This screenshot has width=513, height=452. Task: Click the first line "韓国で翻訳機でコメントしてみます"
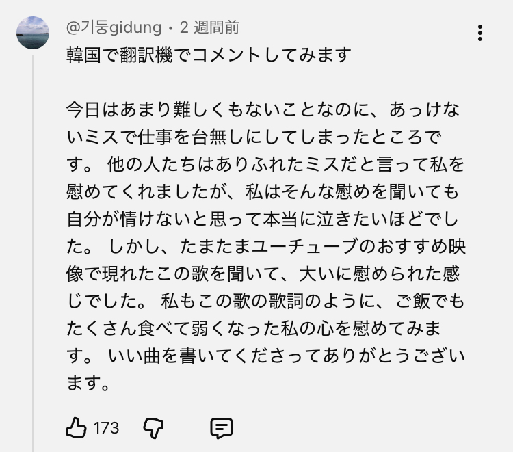click(209, 55)
